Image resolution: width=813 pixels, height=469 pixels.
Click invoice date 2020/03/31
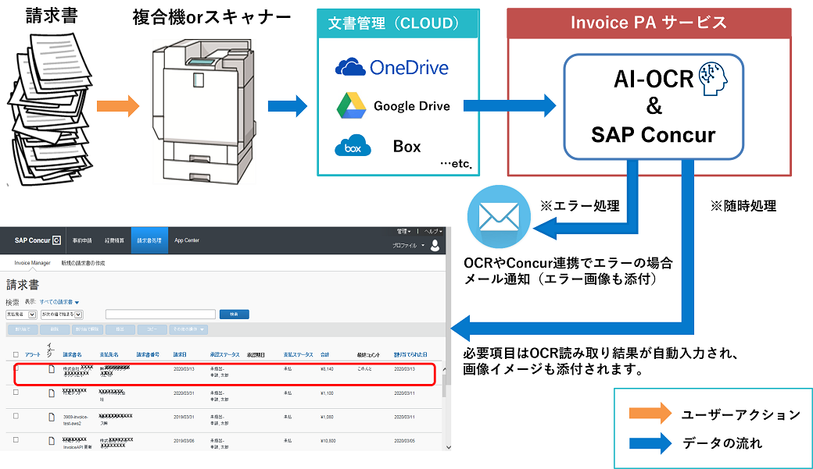pos(184,393)
